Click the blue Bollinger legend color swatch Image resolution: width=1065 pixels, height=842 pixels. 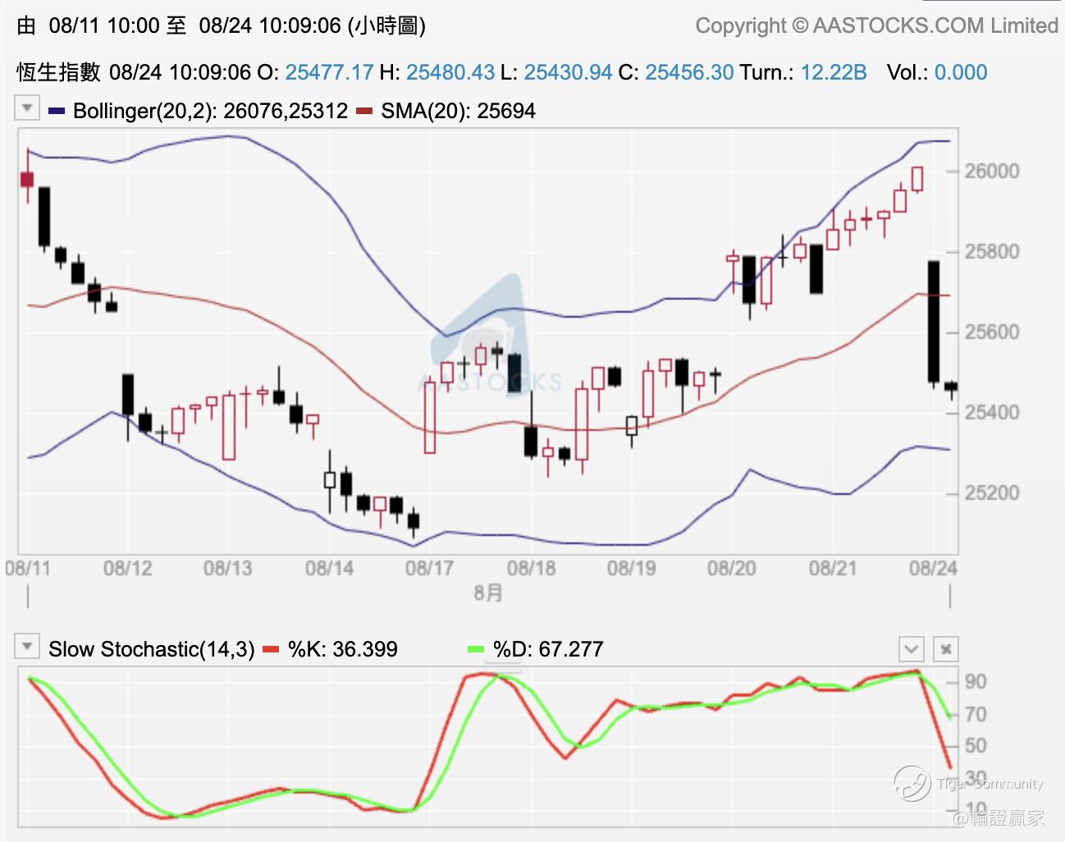(57, 111)
